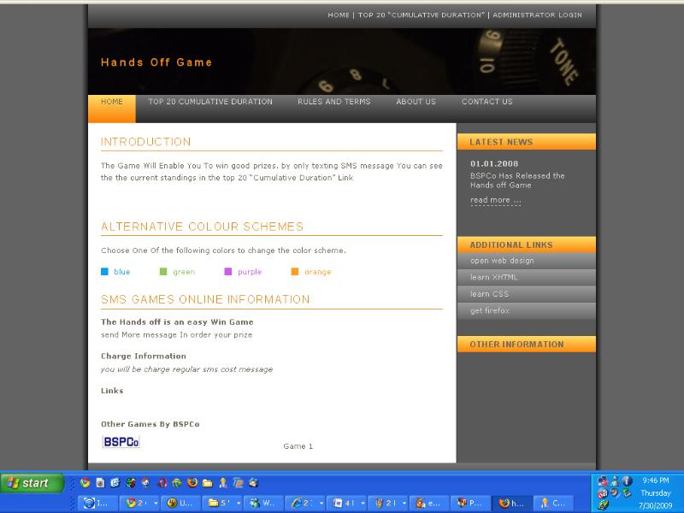Viewport: 684px width, 513px height.
Task: Select the orange colour scheme swatch
Action: point(295,272)
